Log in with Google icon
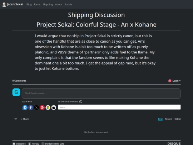Screen dimensions: 193x145 pos(42,107)
